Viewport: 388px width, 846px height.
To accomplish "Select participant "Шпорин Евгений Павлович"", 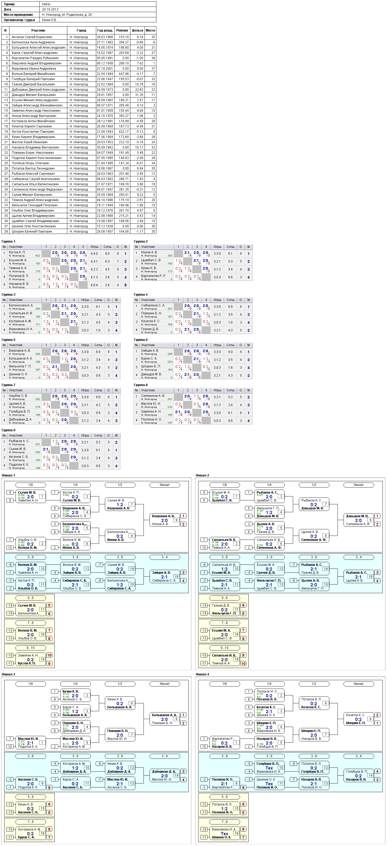I will [x=32, y=232].
